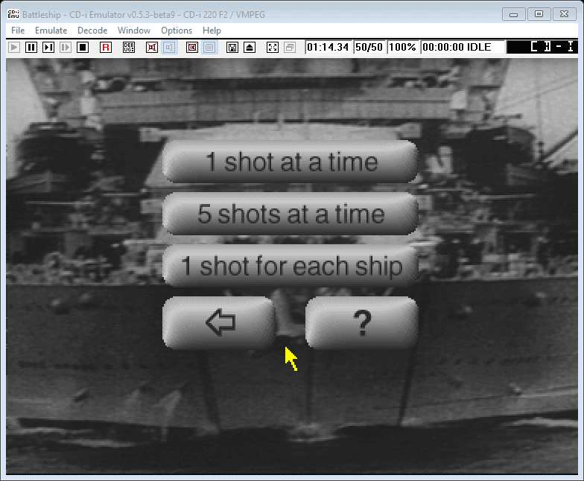584x481 pixels.
Task: Click the eject disc icon
Action: (x=250, y=47)
